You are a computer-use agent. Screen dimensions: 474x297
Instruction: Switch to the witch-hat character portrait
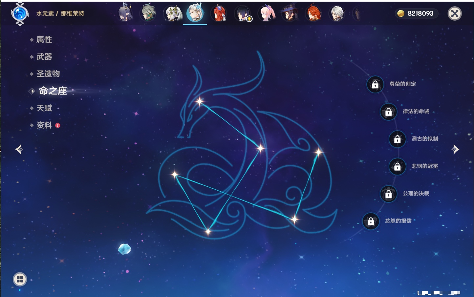(x=290, y=13)
